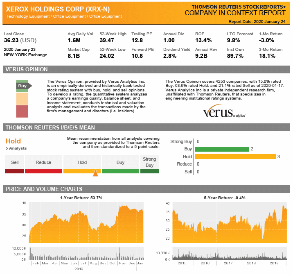This screenshot has width=293, height=275.
Task: Click the Reduce box on rating scale
Action: tap(43, 162)
